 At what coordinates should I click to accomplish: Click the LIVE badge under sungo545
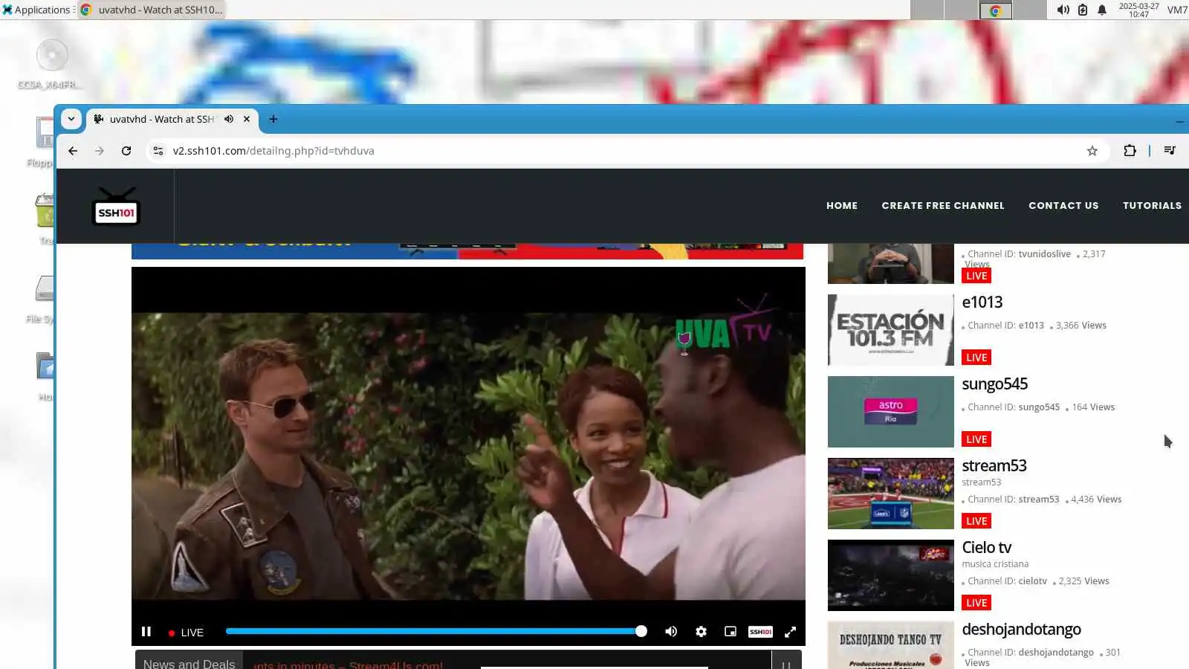tap(976, 439)
